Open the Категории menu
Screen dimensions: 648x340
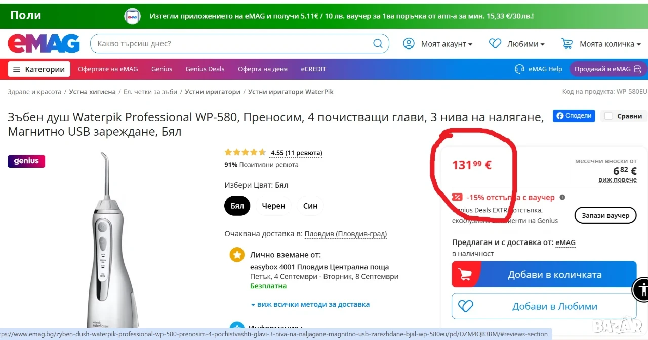click(39, 69)
